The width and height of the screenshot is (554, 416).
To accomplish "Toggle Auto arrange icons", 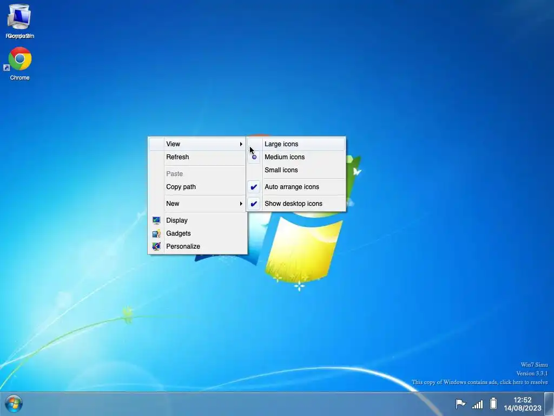I will pos(296,187).
